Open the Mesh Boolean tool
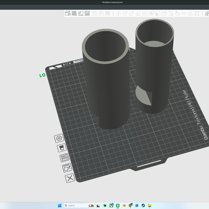This screenshot has height=209, width=209. [151, 13]
